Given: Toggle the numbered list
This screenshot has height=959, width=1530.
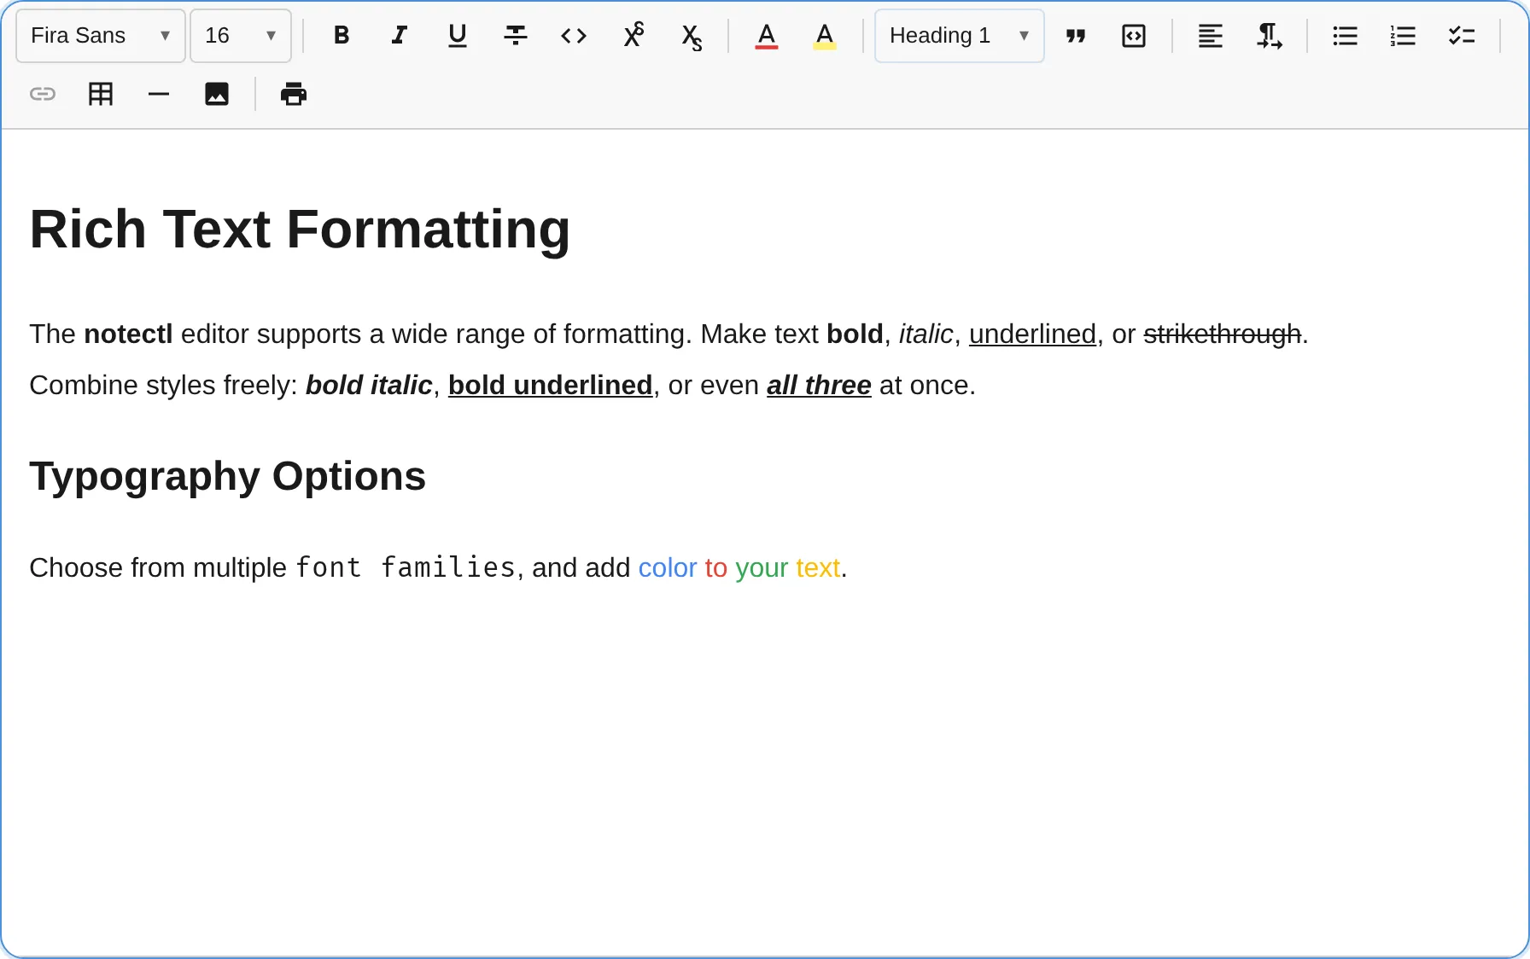Looking at the screenshot, I should [1403, 36].
